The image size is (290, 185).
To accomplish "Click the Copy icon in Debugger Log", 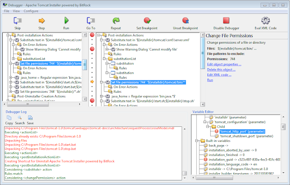I will [x=9, y=118].
